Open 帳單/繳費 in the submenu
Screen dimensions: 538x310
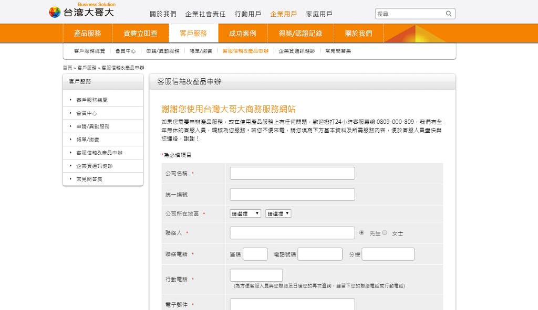coord(201,51)
